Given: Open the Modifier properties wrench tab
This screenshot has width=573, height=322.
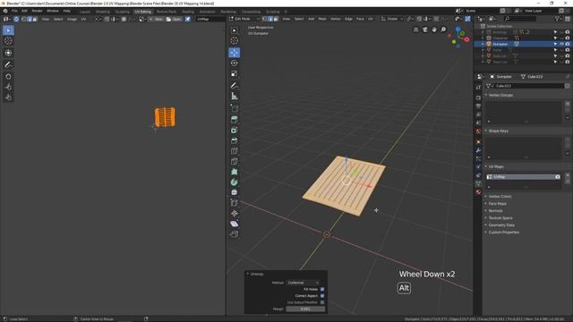Looking at the screenshot, I should [x=478, y=150].
